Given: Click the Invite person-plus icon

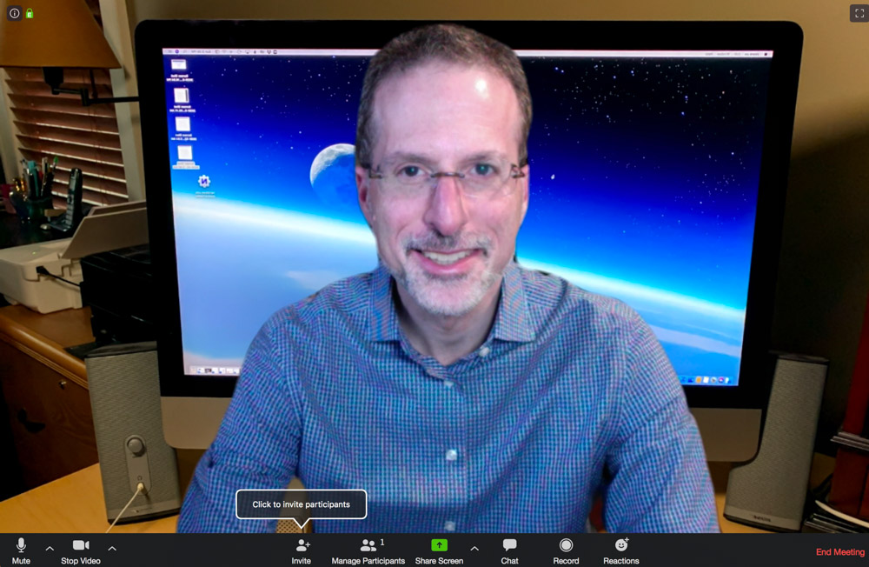Looking at the screenshot, I should click(x=301, y=544).
